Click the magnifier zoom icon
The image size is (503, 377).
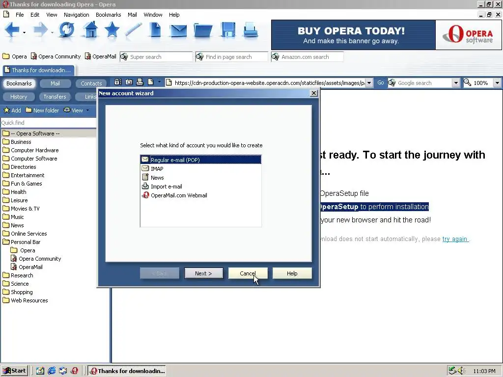point(468,82)
